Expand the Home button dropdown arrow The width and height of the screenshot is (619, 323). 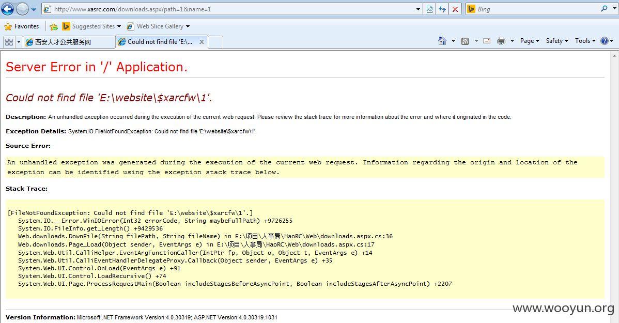pos(453,41)
